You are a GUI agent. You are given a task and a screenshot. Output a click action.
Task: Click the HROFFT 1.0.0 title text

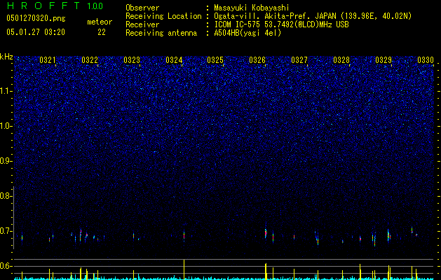coord(55,6)
